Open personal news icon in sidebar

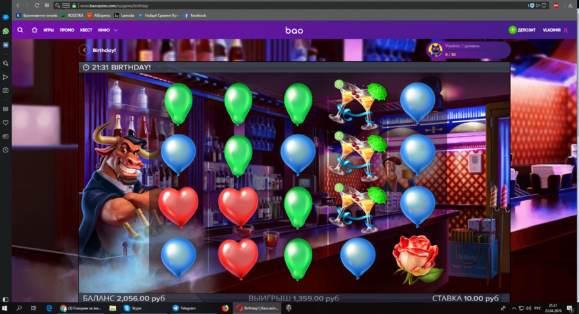(6, 136)
